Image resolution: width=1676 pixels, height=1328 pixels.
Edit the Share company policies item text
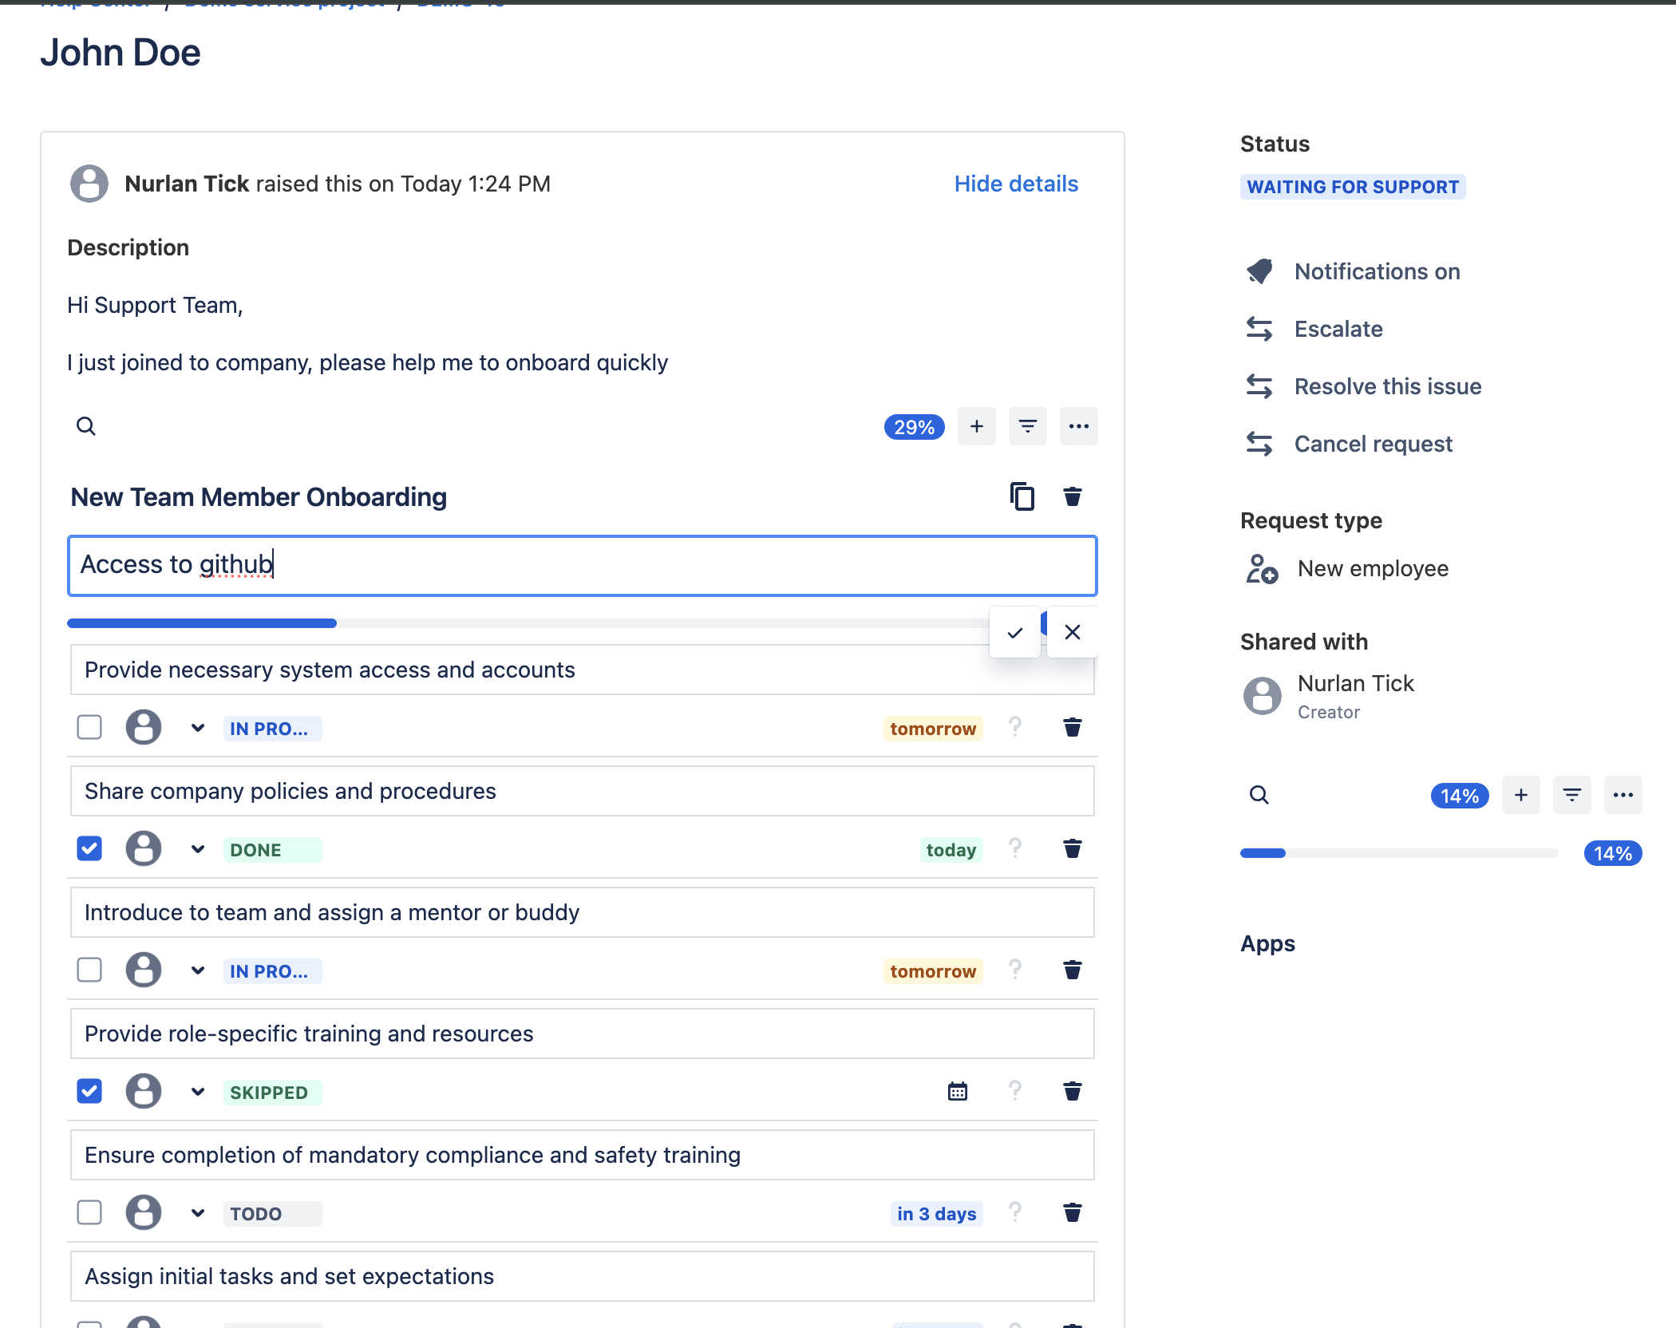click(x=583, y=791)
